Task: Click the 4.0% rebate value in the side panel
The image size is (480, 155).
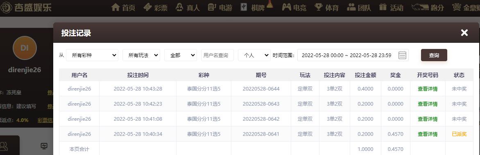Action: click(x=23, y=120)
